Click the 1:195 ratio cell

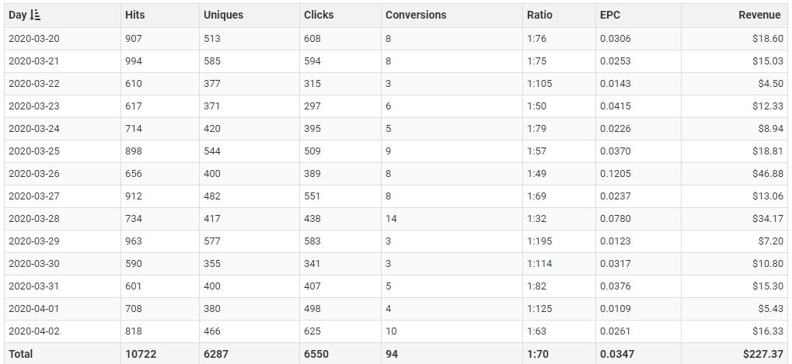(539, 241)
